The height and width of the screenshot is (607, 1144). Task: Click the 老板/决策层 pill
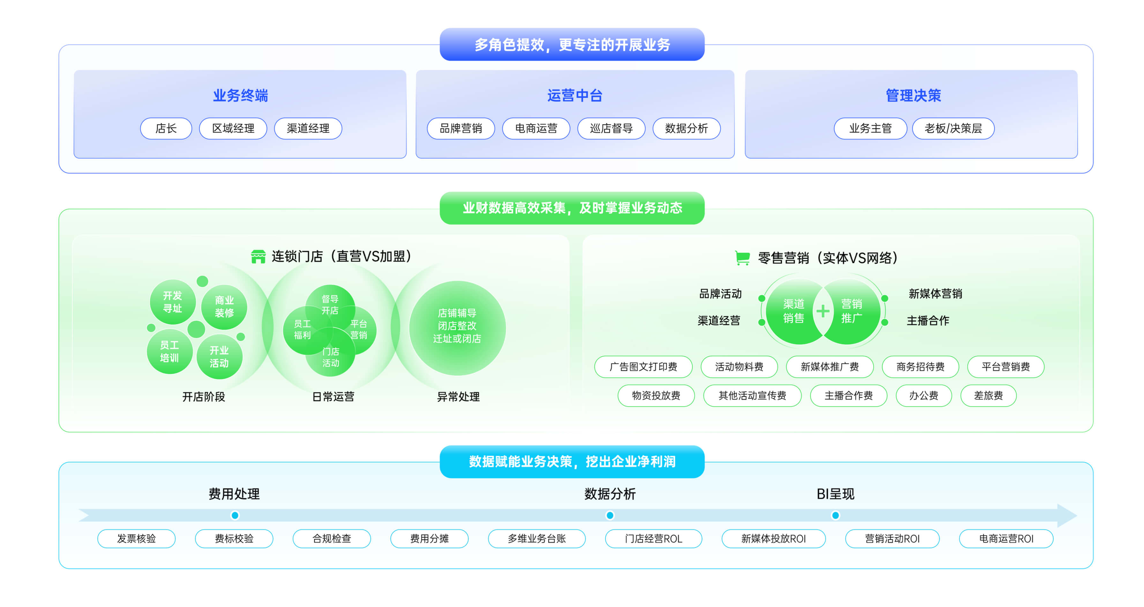pyautogui.click(x=953, y=128)
